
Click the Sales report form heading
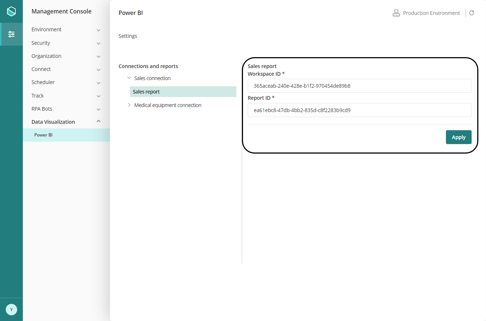pyautogui.click(x=262, y=66)
